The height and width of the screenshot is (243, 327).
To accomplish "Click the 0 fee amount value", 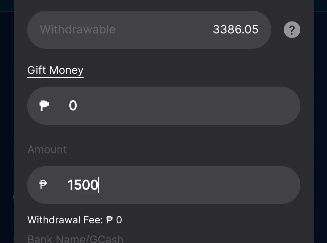I will coord(119,220).
